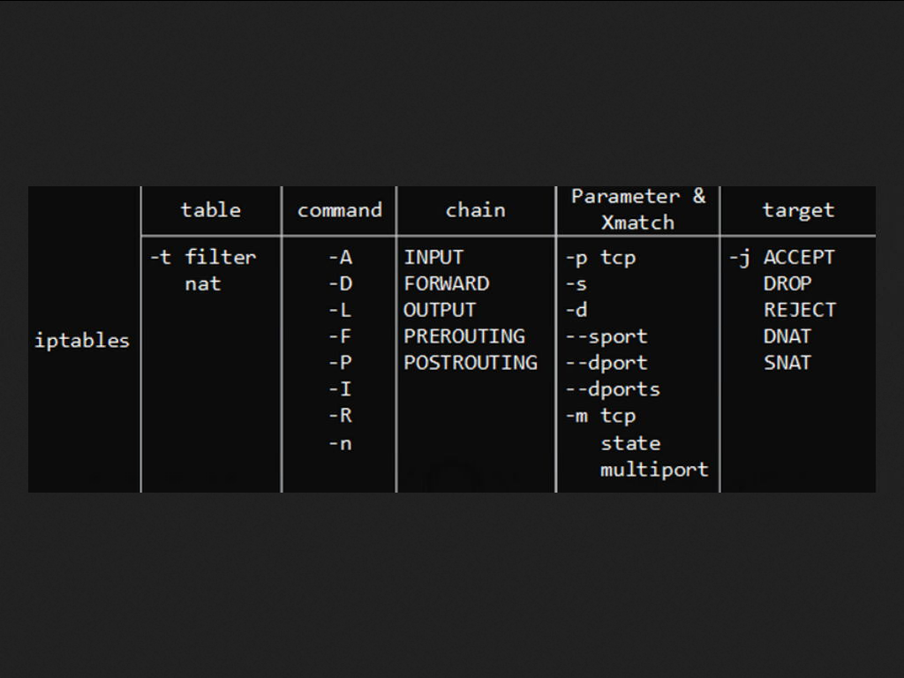Click the multiport match entry
The height and width of the screenshot is (678, 904).
(x=654, y=469)
